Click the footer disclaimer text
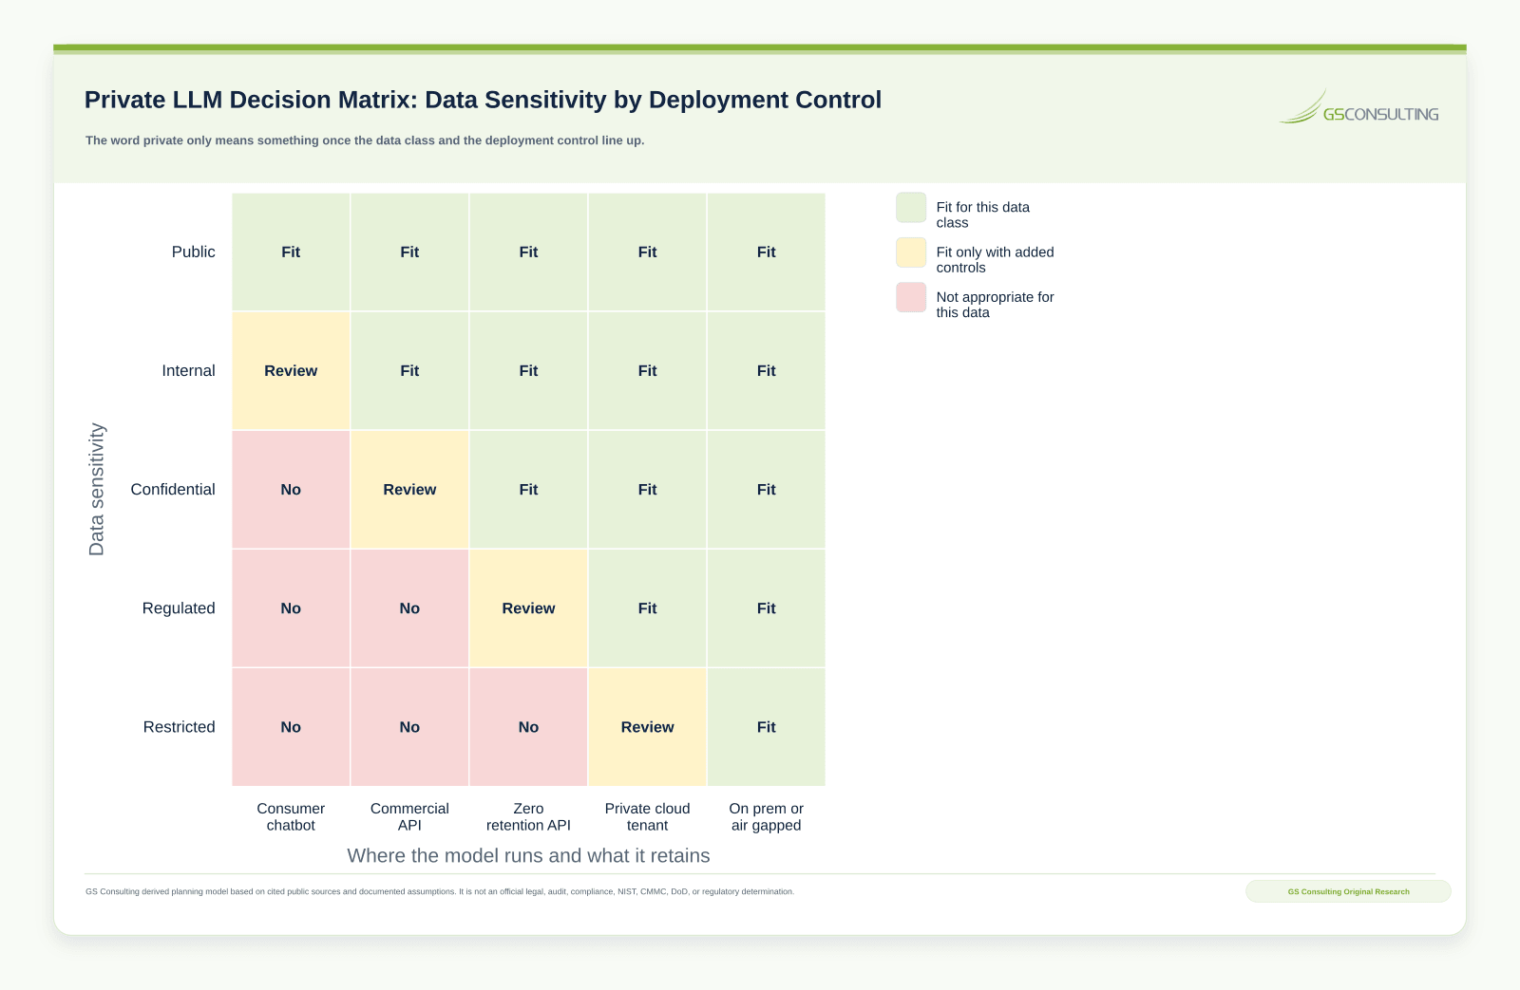 440,892
